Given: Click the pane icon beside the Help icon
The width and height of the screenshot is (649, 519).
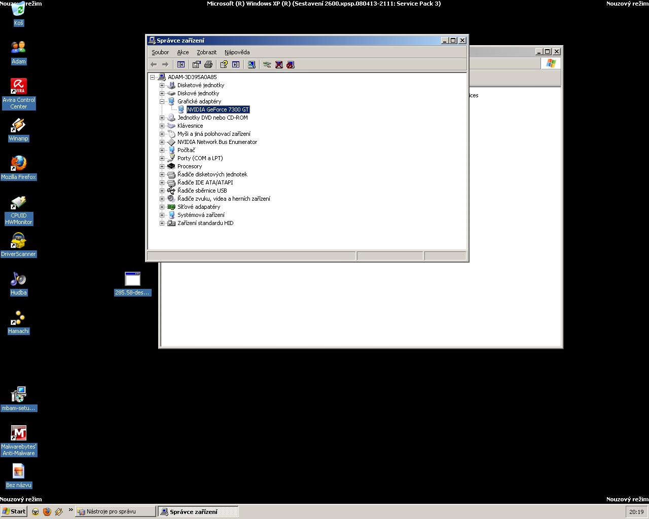Looking at the screenshot, I should click(236, 64).
